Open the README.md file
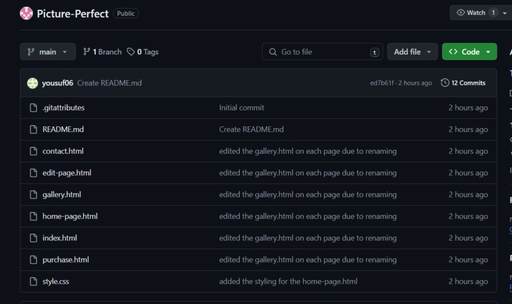 [x=63, y=129]
